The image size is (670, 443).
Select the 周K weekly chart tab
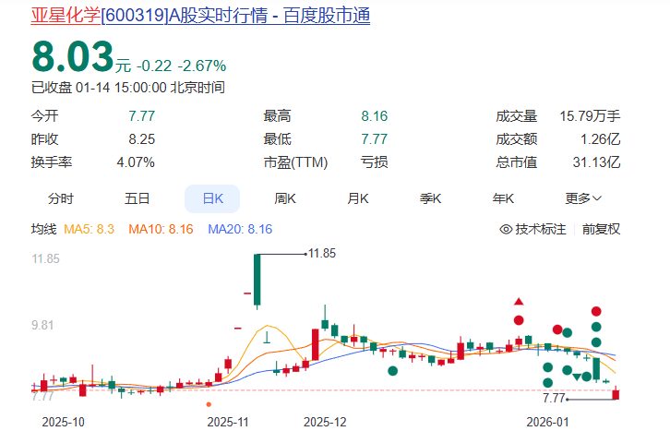pyautogui.click(x=285, y=198)
